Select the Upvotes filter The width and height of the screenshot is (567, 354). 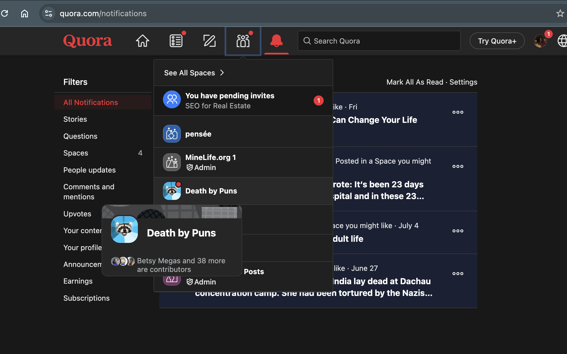[x=77, y=214]
